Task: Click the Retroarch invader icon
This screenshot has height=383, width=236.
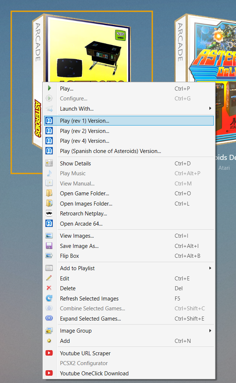Action: coord(49,214)
